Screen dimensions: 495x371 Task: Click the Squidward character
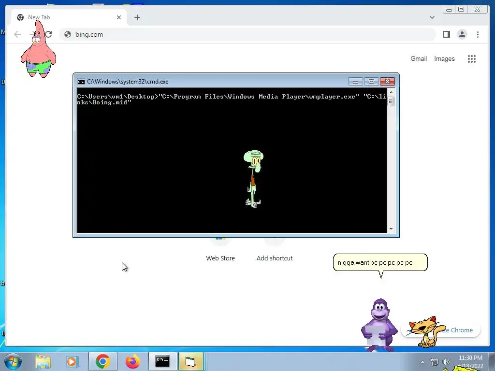click(x=253, y=179)
